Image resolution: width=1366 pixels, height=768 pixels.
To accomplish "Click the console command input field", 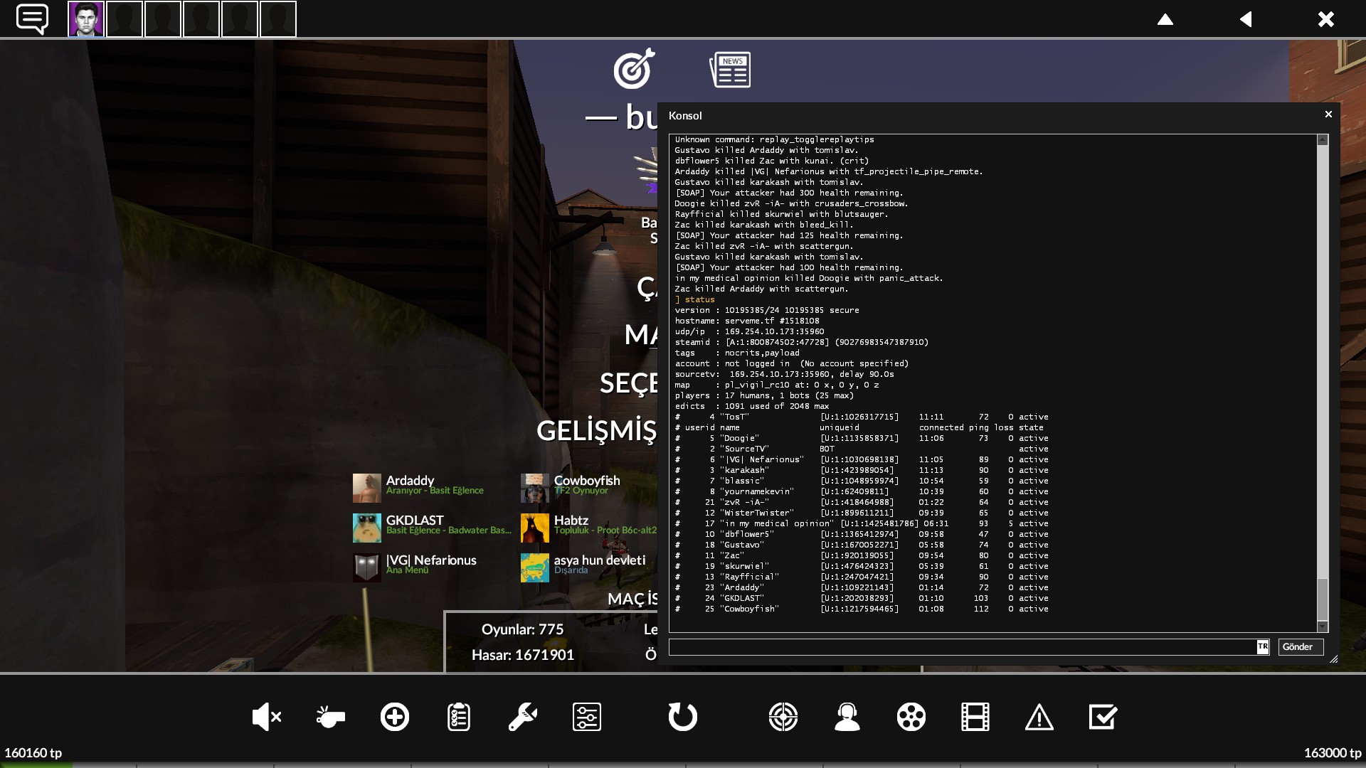I will click(962, 647).
